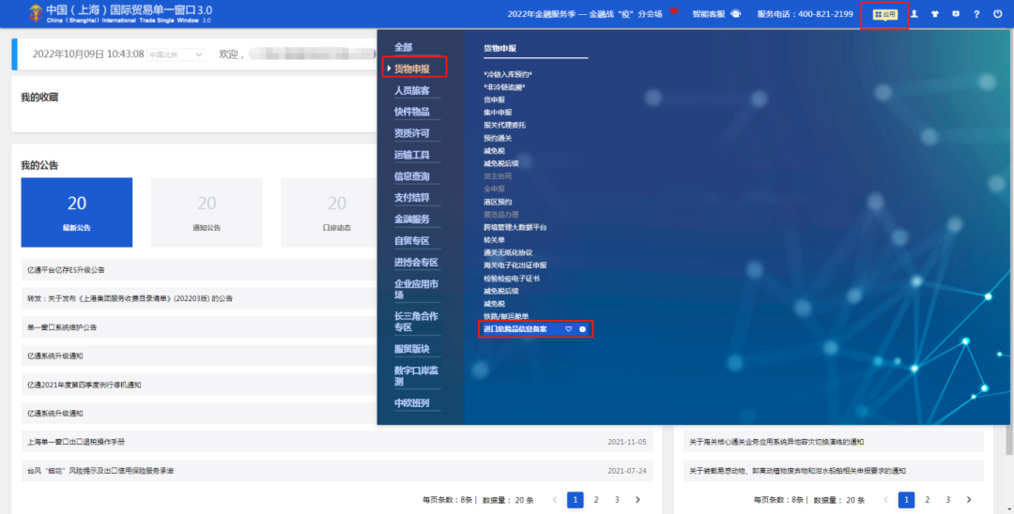Viewport: 1014px width, 514px height.
Task: Click the user profile icon in header
Action: (x=914, y=13)
